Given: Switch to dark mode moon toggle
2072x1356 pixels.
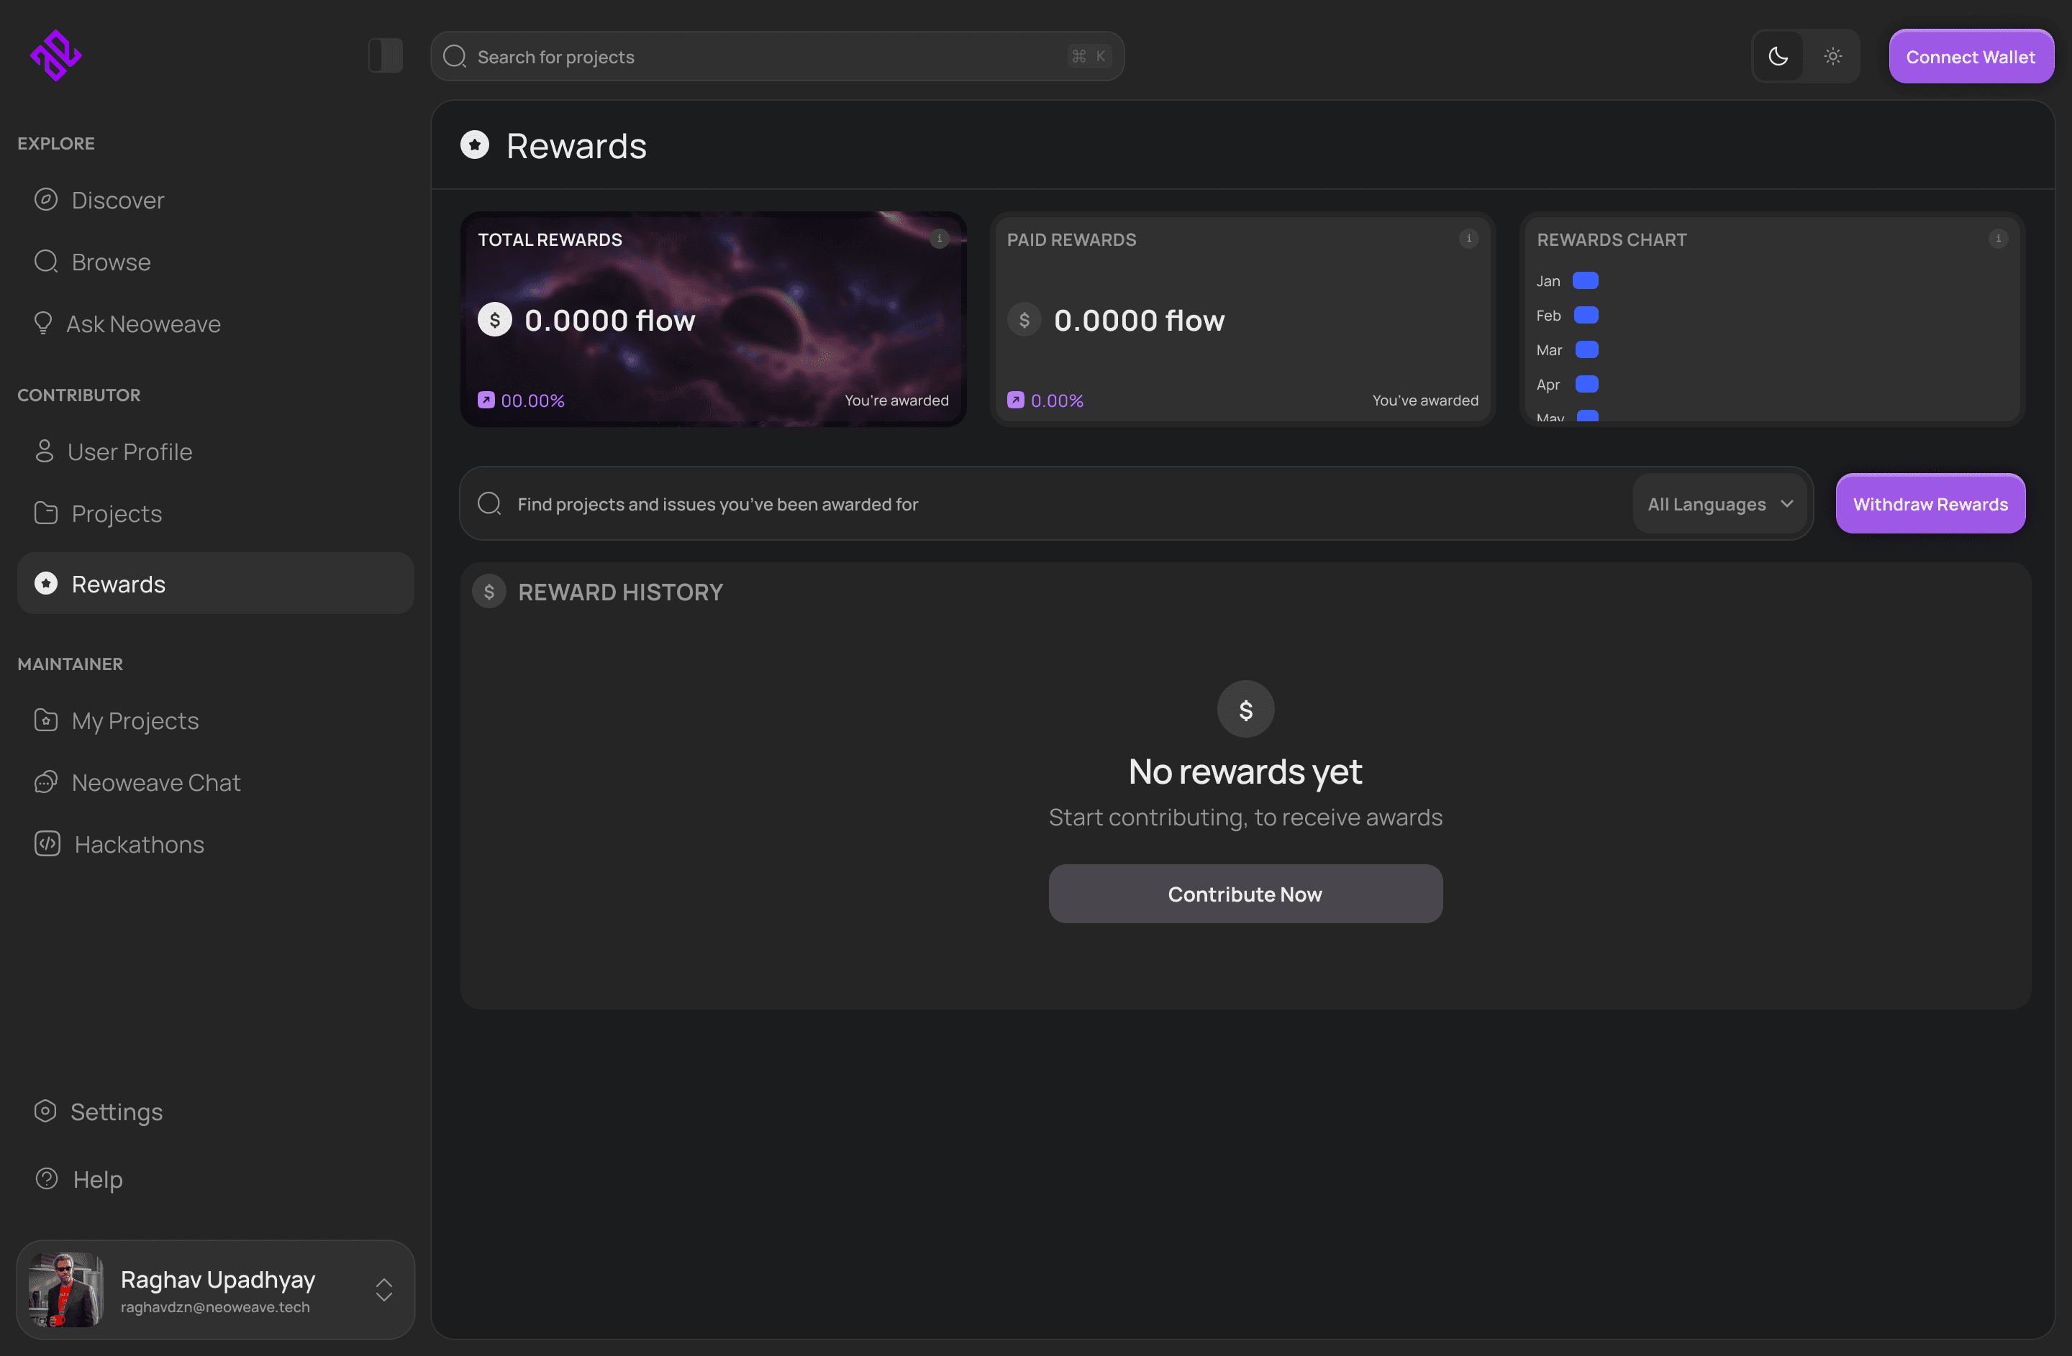Looking at the screenshot, I should [x=1778, y=57].
